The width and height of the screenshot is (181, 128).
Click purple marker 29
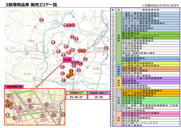click(x=81, y=64)
